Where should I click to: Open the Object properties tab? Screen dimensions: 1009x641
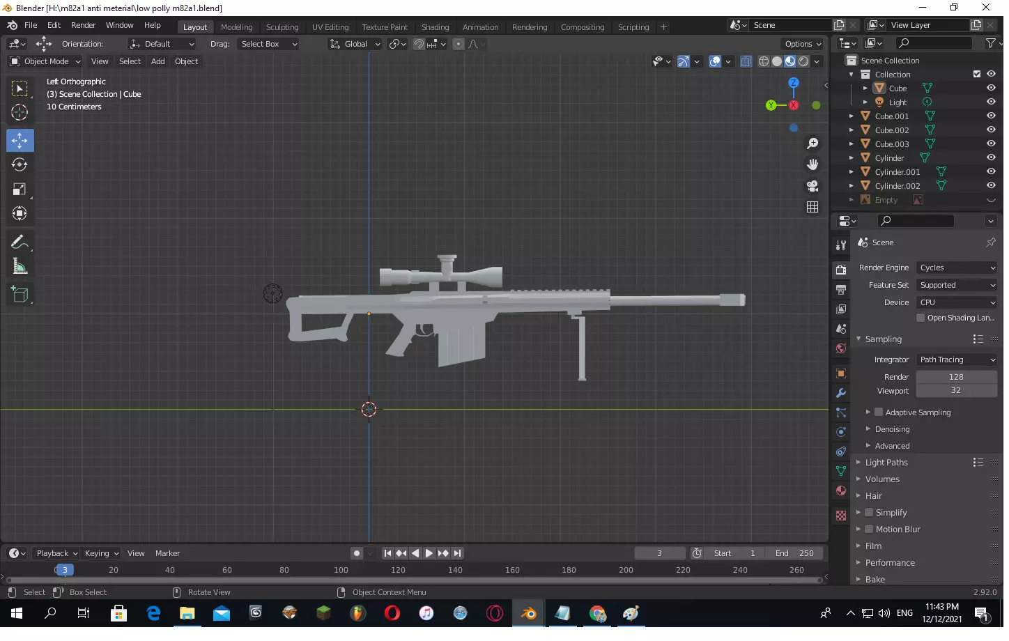click(x=841, y=374)
